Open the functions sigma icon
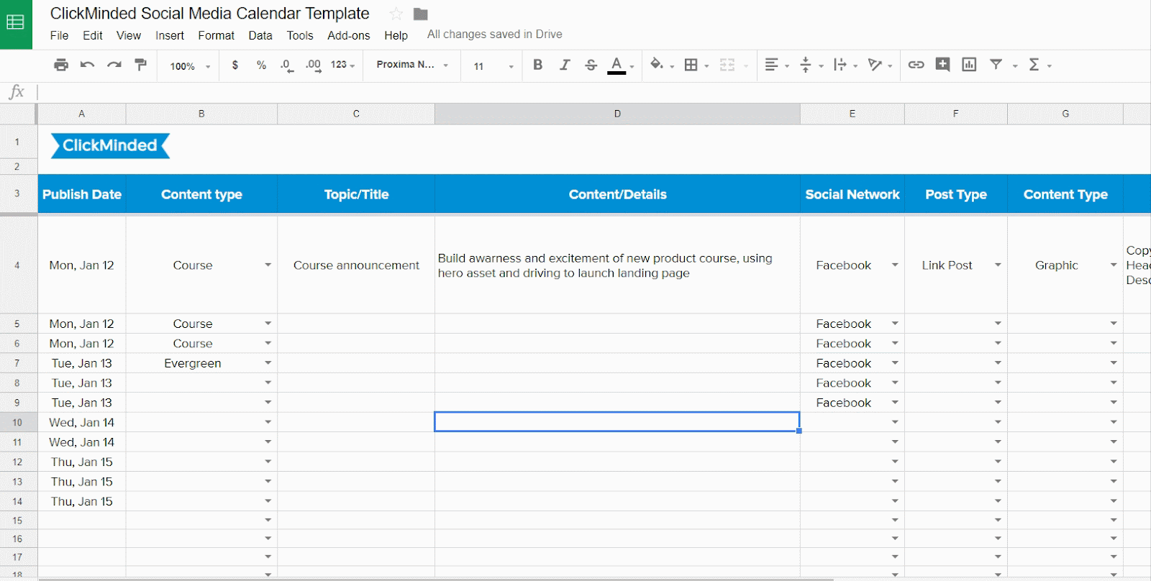 coord(1034,65)
